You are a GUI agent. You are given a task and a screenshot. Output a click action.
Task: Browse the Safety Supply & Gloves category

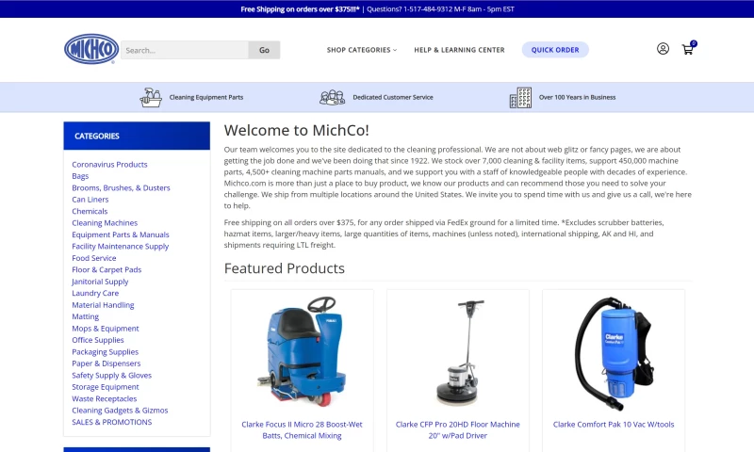point(111,375)
